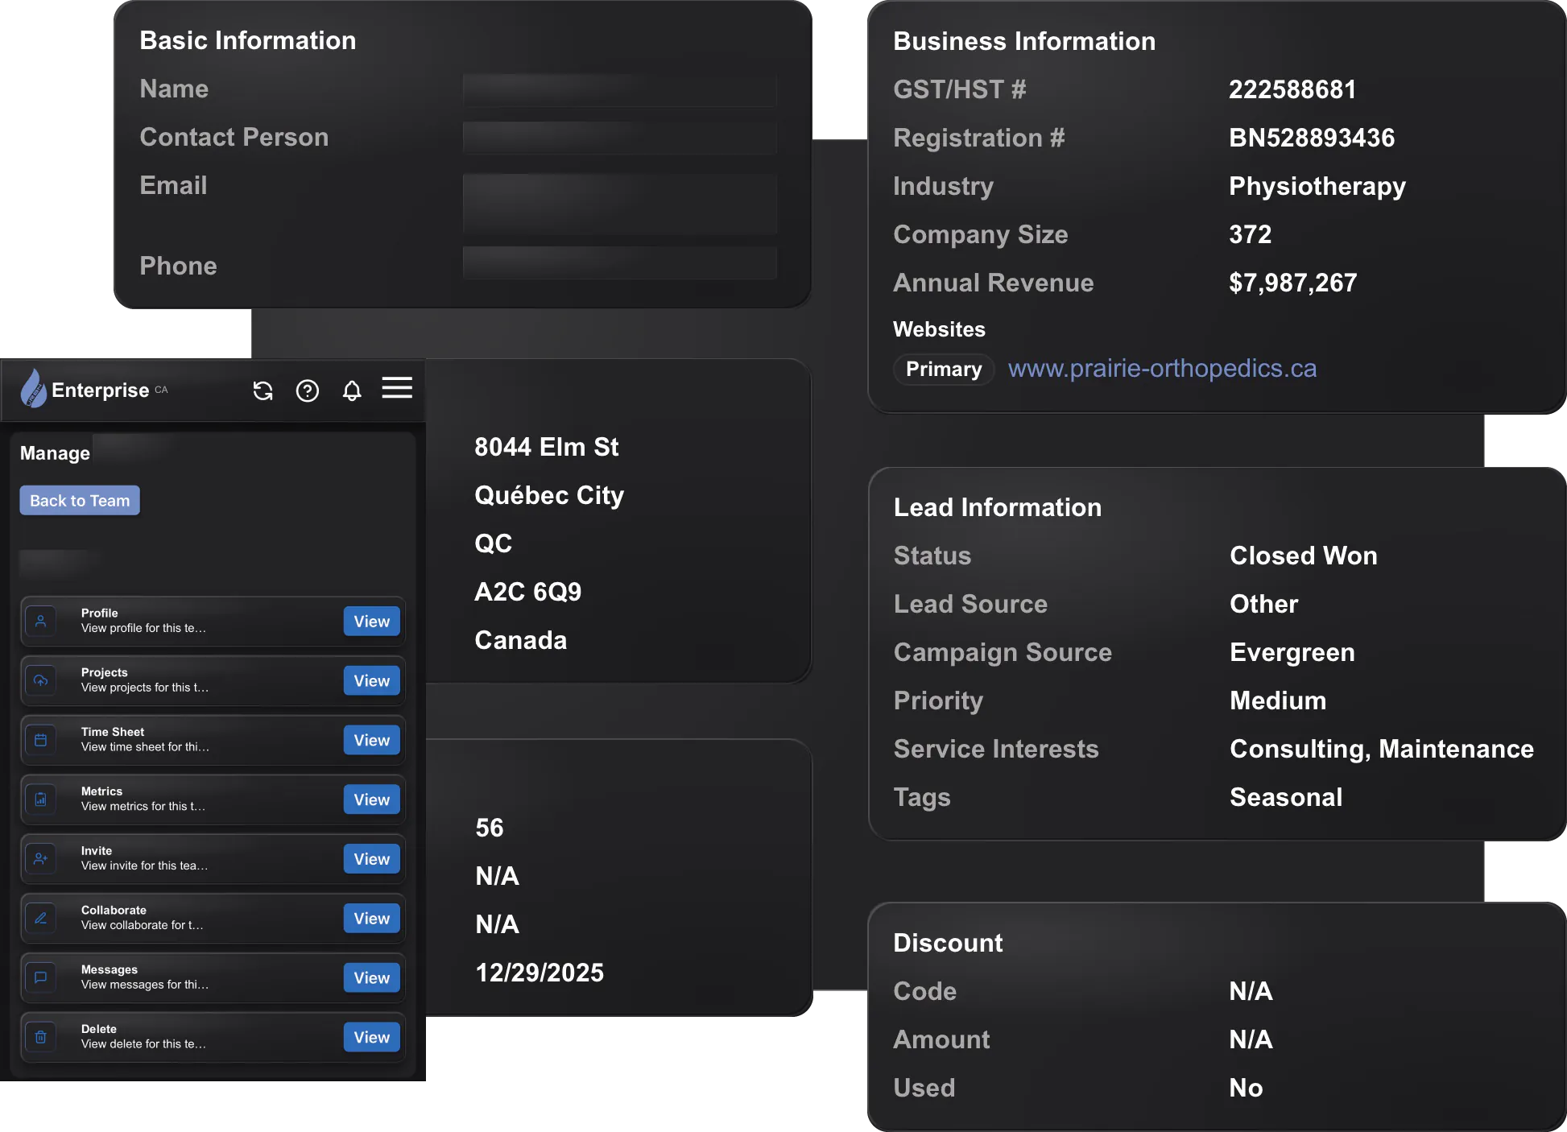Open the prairie-orthopedics.ca website link
Image resolution: width=1567 pixels, height=1132 pixels.
[1162, 369]
